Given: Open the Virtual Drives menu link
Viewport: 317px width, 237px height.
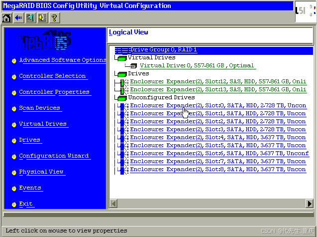Looking at the screenshot, I should point(44,124).
